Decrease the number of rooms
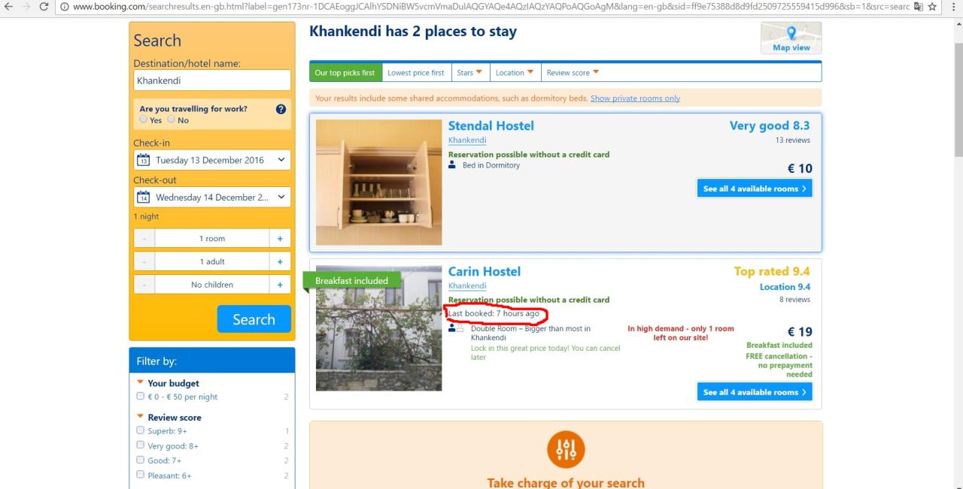This screenshot has width=963, height=489. tap(144, 239)
